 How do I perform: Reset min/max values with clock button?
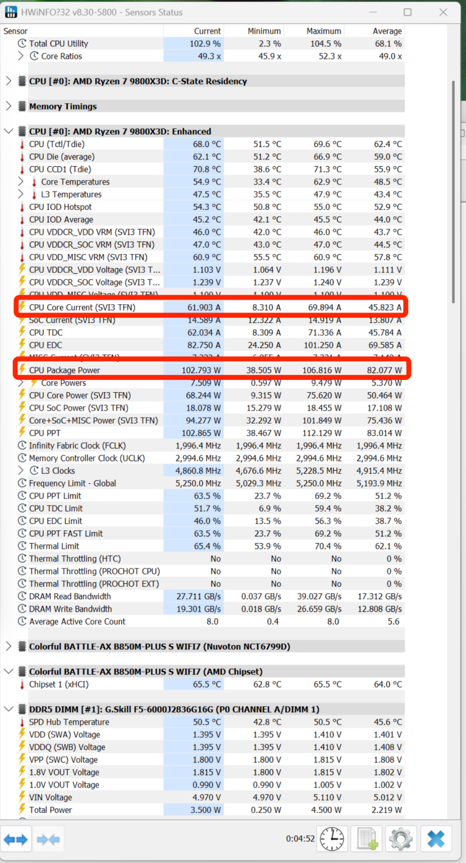tap(332, 839)
